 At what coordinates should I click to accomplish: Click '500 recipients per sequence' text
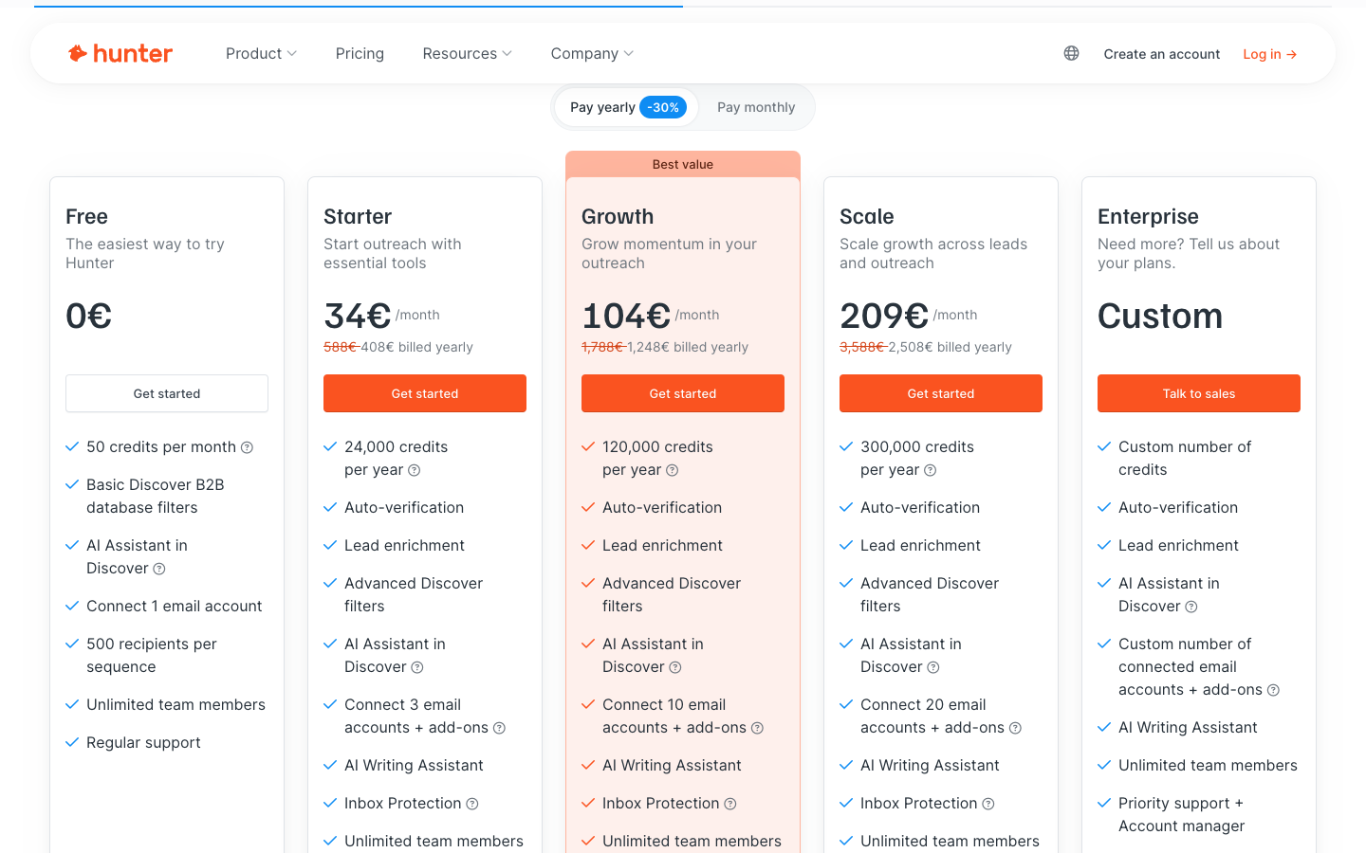click(x=152, y=656)
